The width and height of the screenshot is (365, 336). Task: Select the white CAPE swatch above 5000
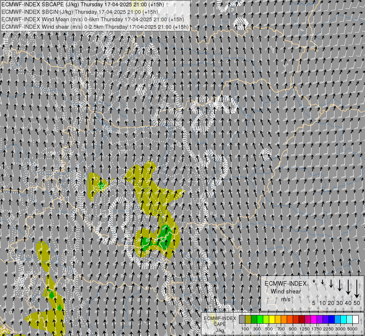coord(356,320)
